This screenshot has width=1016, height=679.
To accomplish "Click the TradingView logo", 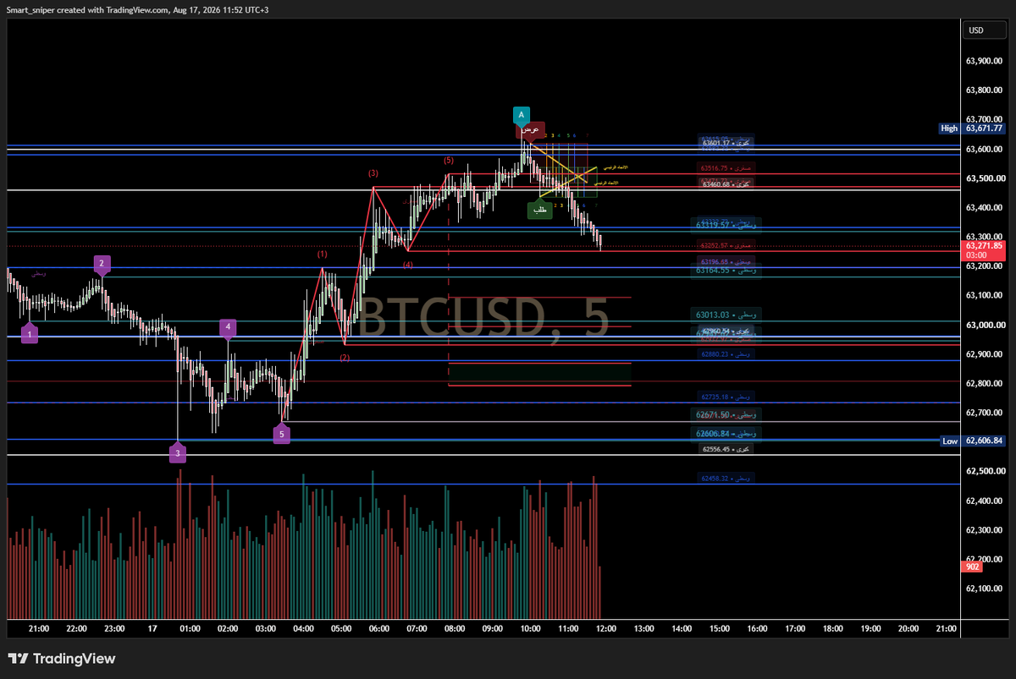I will 61,659.
